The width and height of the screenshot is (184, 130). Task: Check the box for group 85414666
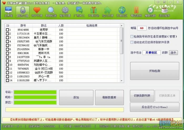coord(7,30)
